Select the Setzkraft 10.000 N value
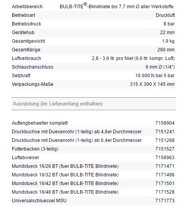The image size is (186, 207). 155,76
